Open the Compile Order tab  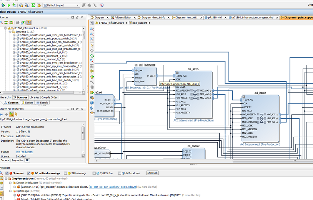click(x=49, y=97)
